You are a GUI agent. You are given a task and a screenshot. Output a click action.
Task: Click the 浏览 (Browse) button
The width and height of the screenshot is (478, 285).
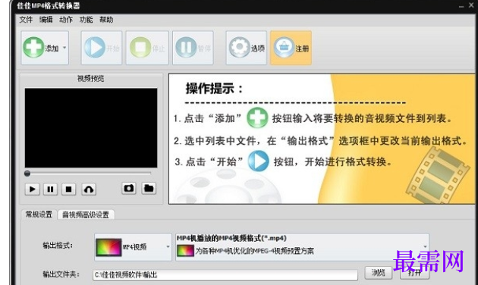pos(379,273)
